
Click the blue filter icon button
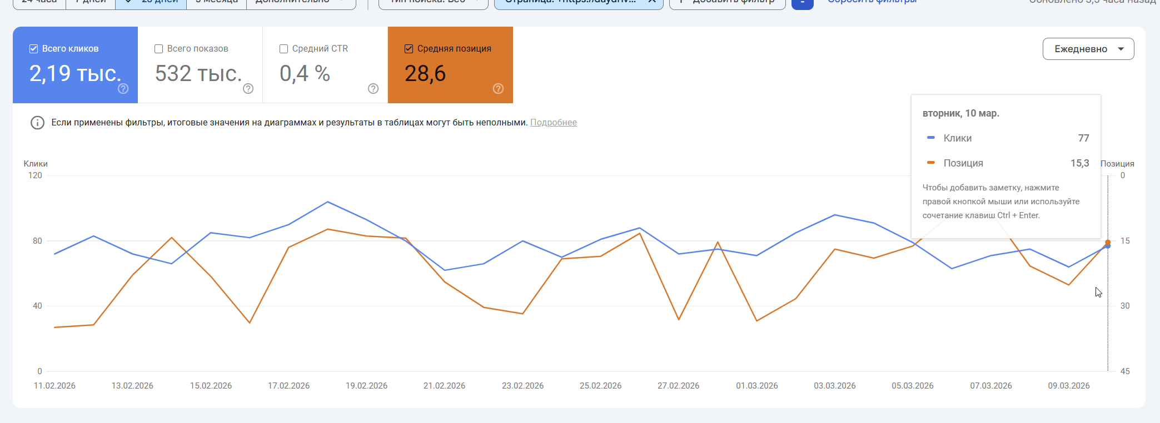(803, 3)
